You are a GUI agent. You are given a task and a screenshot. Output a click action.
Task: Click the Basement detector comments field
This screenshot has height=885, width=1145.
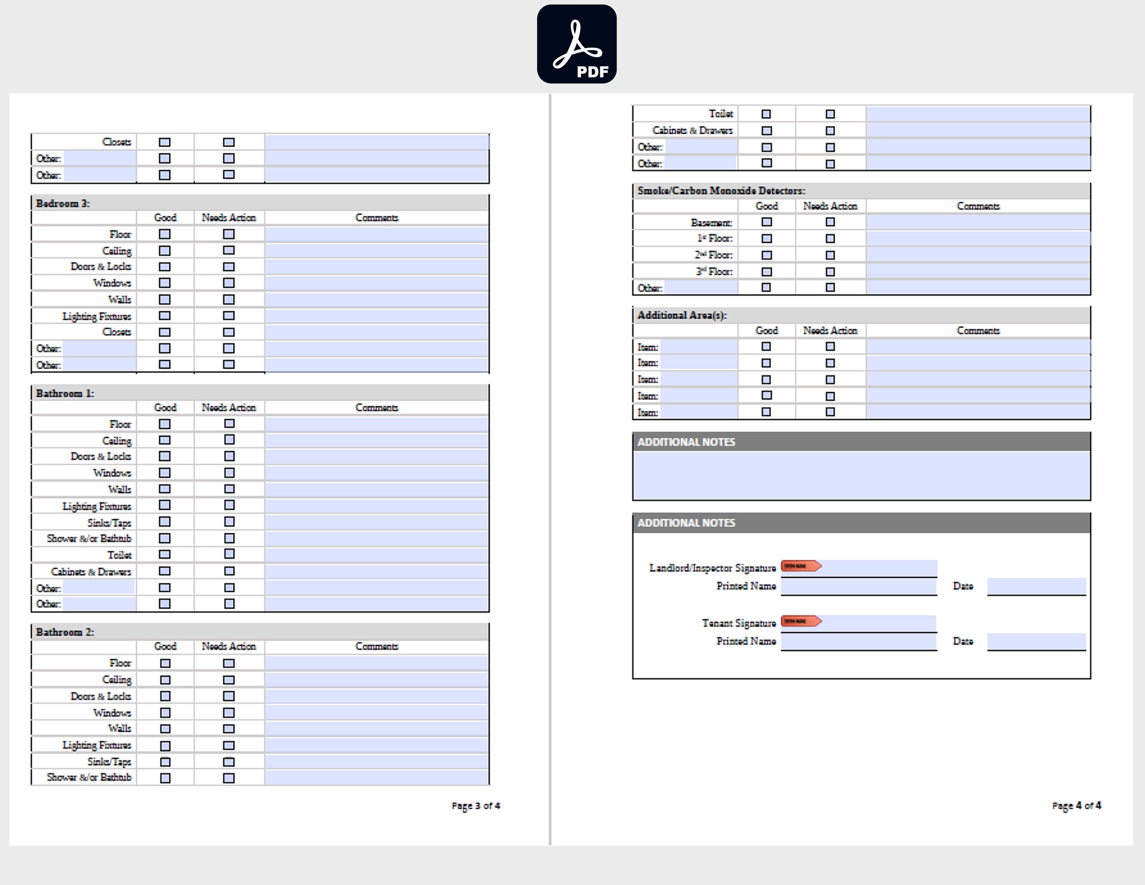(x=978, y=222)
